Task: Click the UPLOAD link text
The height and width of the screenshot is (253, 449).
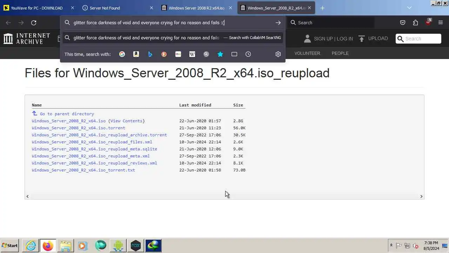Action: [x=378, y=38]
